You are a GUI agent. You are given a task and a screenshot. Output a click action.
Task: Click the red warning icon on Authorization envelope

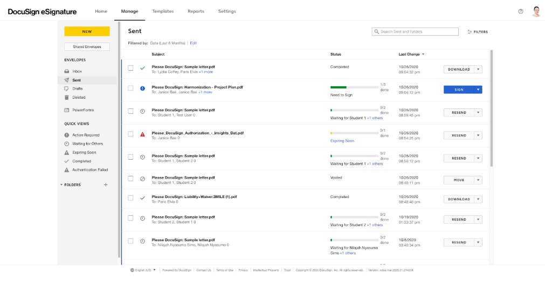142,134
